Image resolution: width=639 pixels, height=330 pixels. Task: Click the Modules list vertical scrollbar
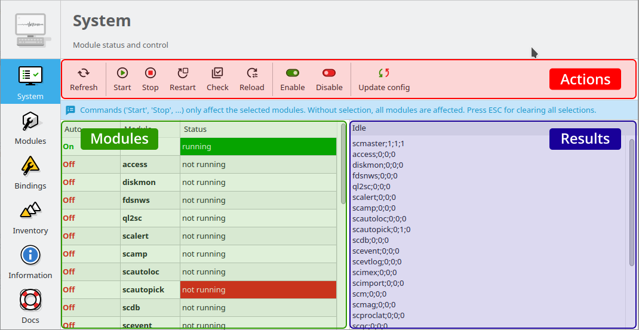pyautogui.click(x=343, y=164)
